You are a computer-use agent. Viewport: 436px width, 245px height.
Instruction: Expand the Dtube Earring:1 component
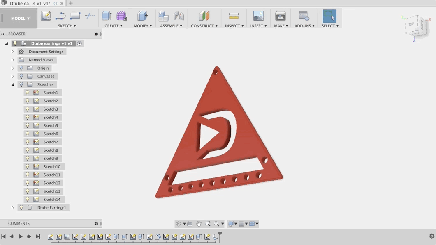[12, 208]
